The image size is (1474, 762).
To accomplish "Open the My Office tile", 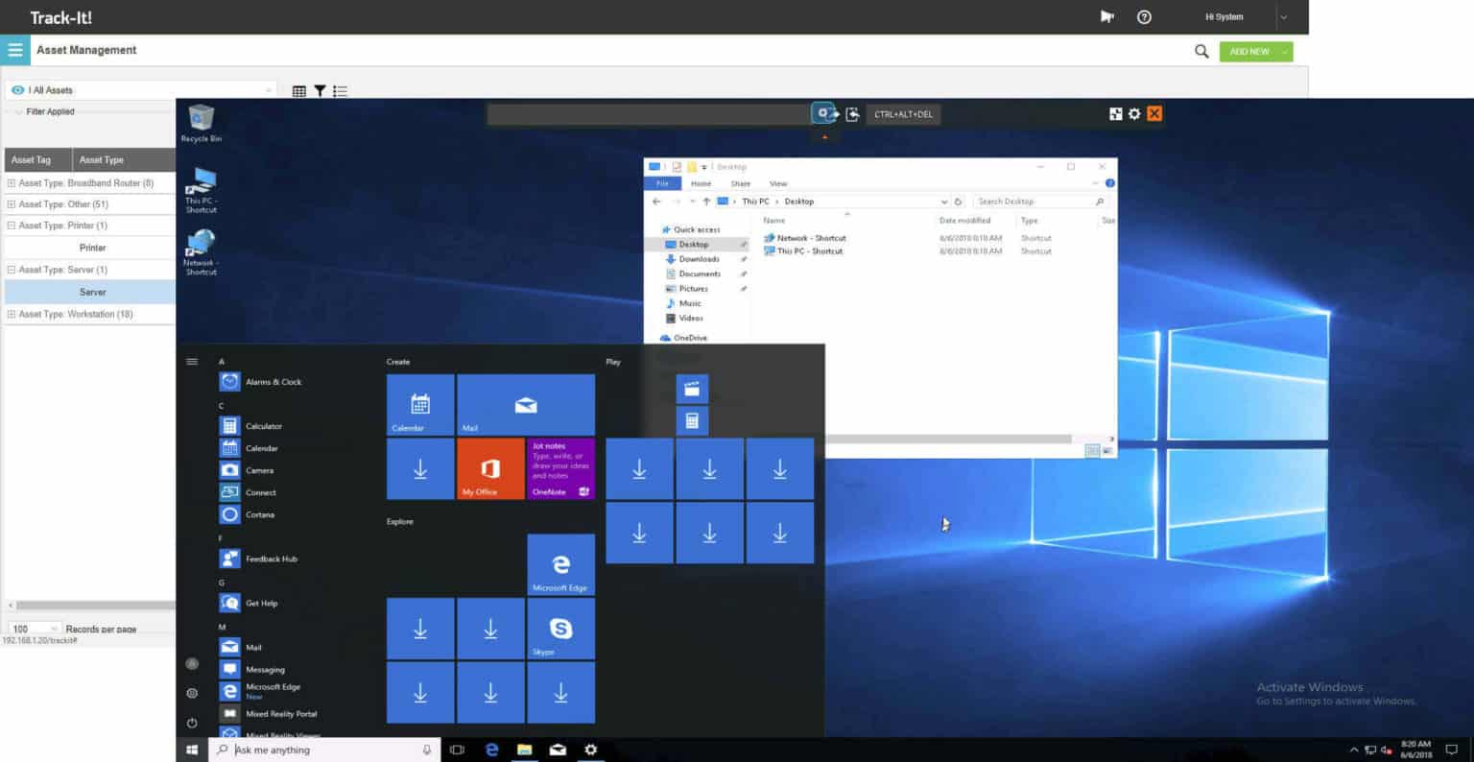I will coord(490,469).
